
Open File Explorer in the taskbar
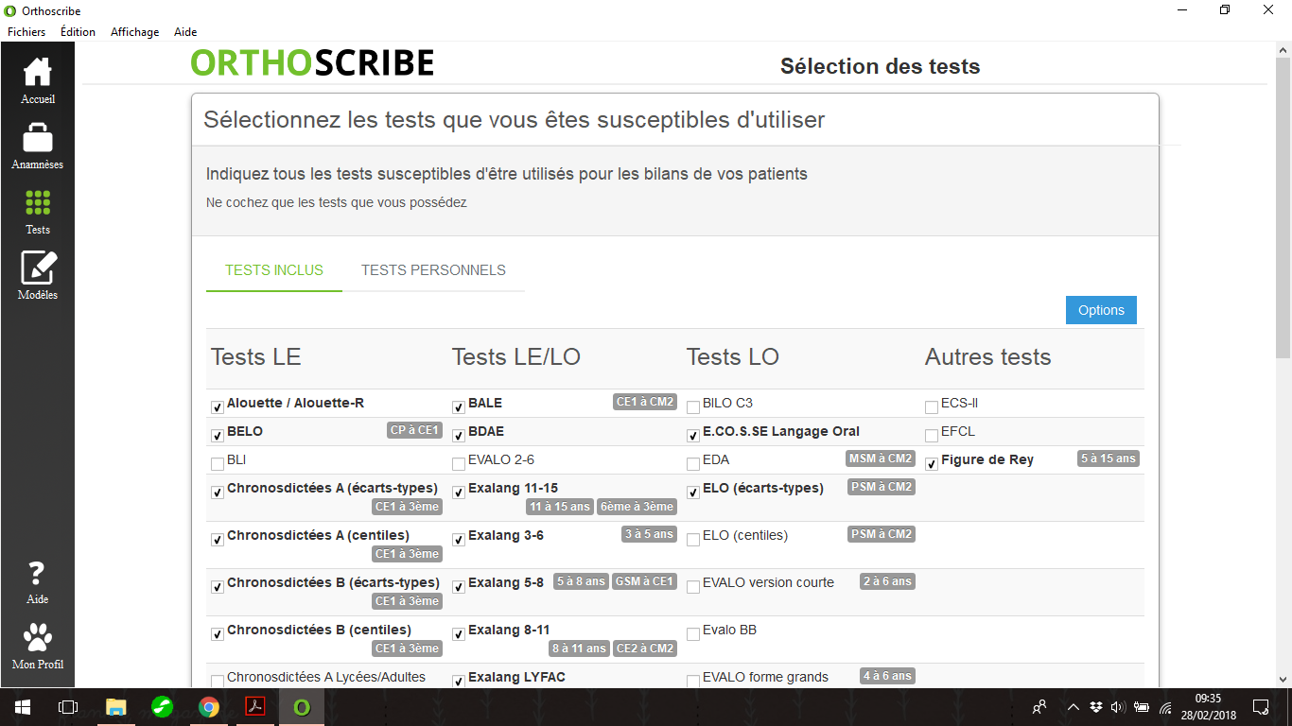(x=115, y=706)
